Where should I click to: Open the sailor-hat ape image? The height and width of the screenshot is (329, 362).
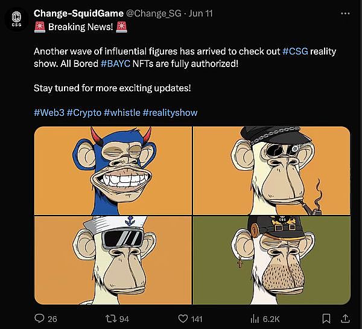113,260
